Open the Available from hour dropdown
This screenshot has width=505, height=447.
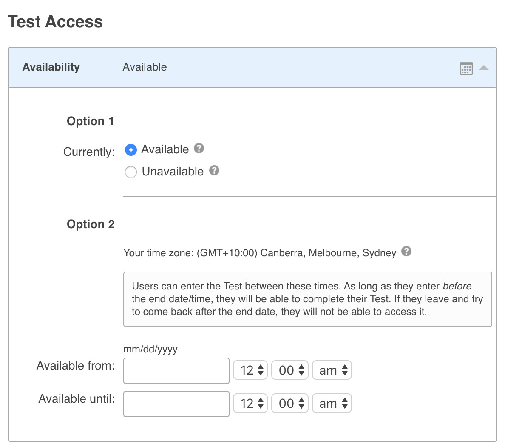tap(251, 370)
